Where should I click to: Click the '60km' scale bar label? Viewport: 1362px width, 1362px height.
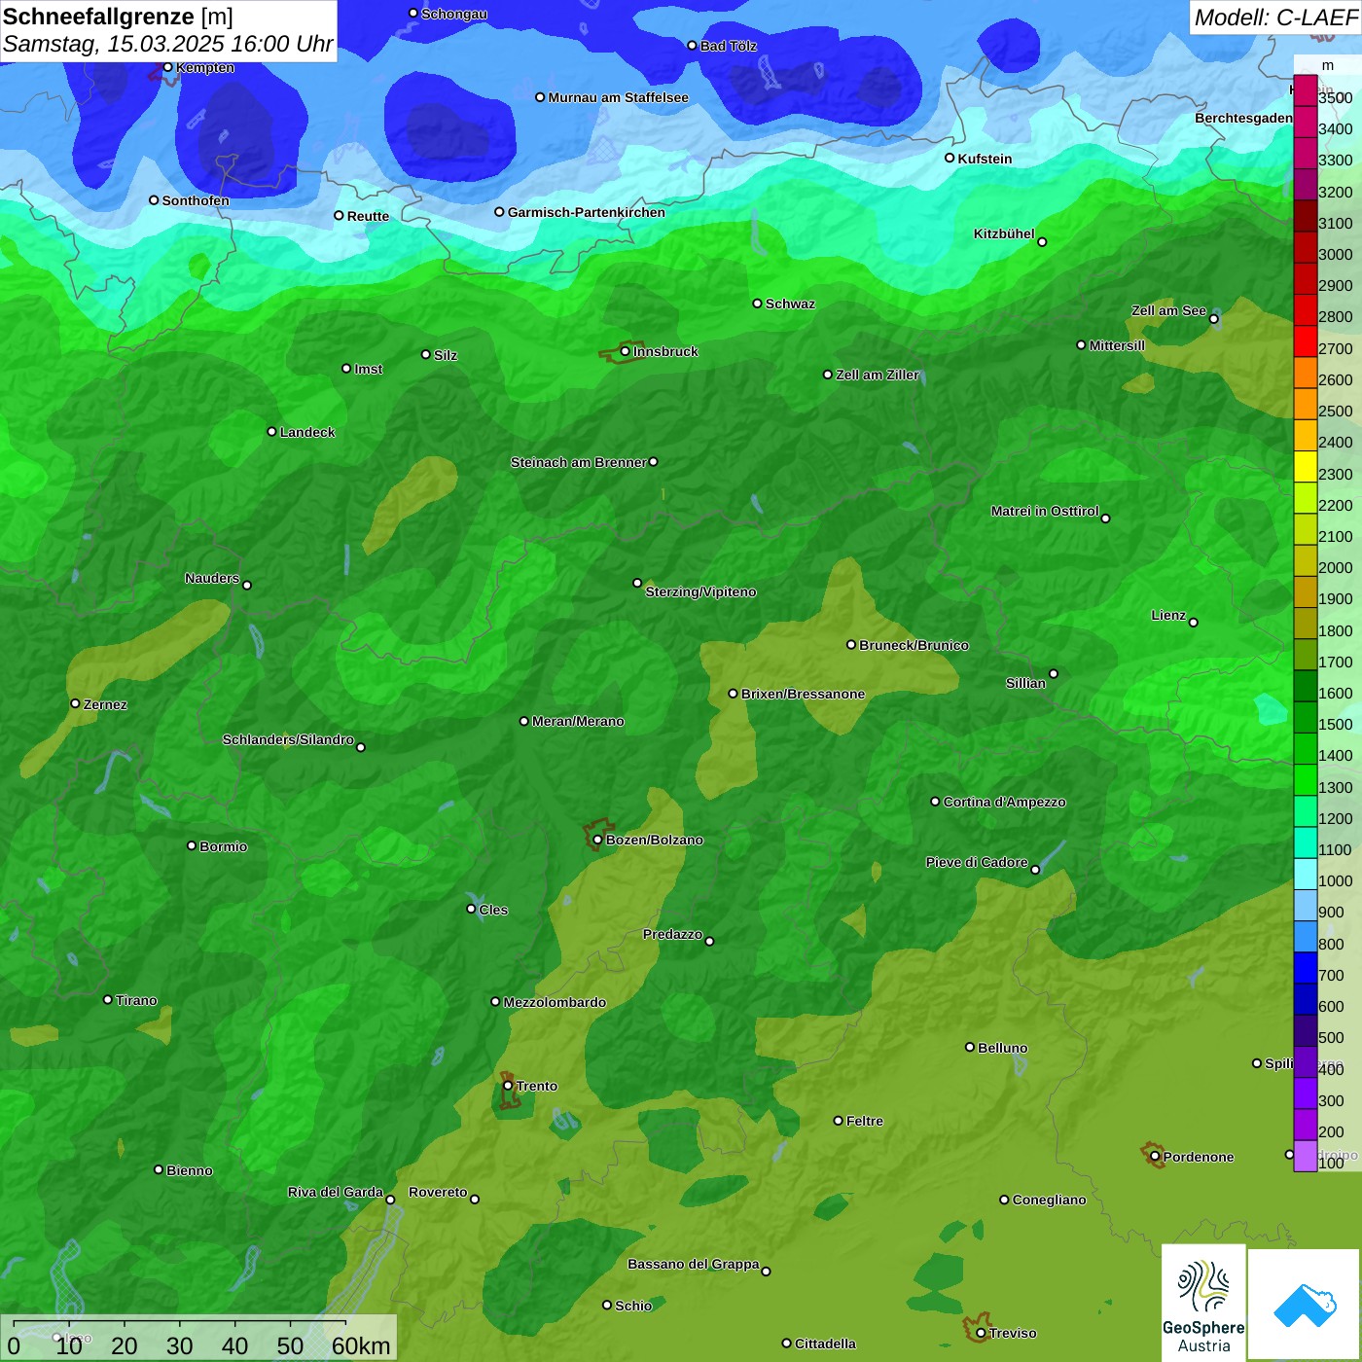point(361,1346)
